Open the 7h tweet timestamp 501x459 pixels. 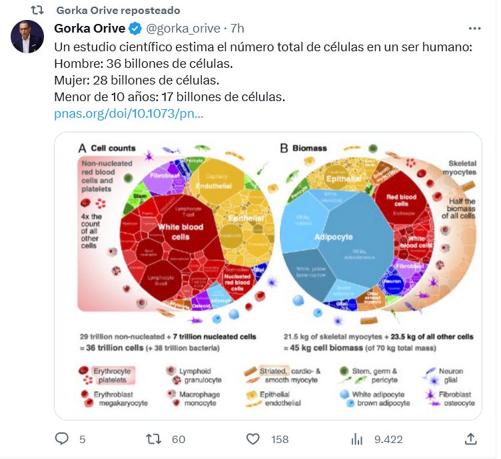click(x=237, y=29)
